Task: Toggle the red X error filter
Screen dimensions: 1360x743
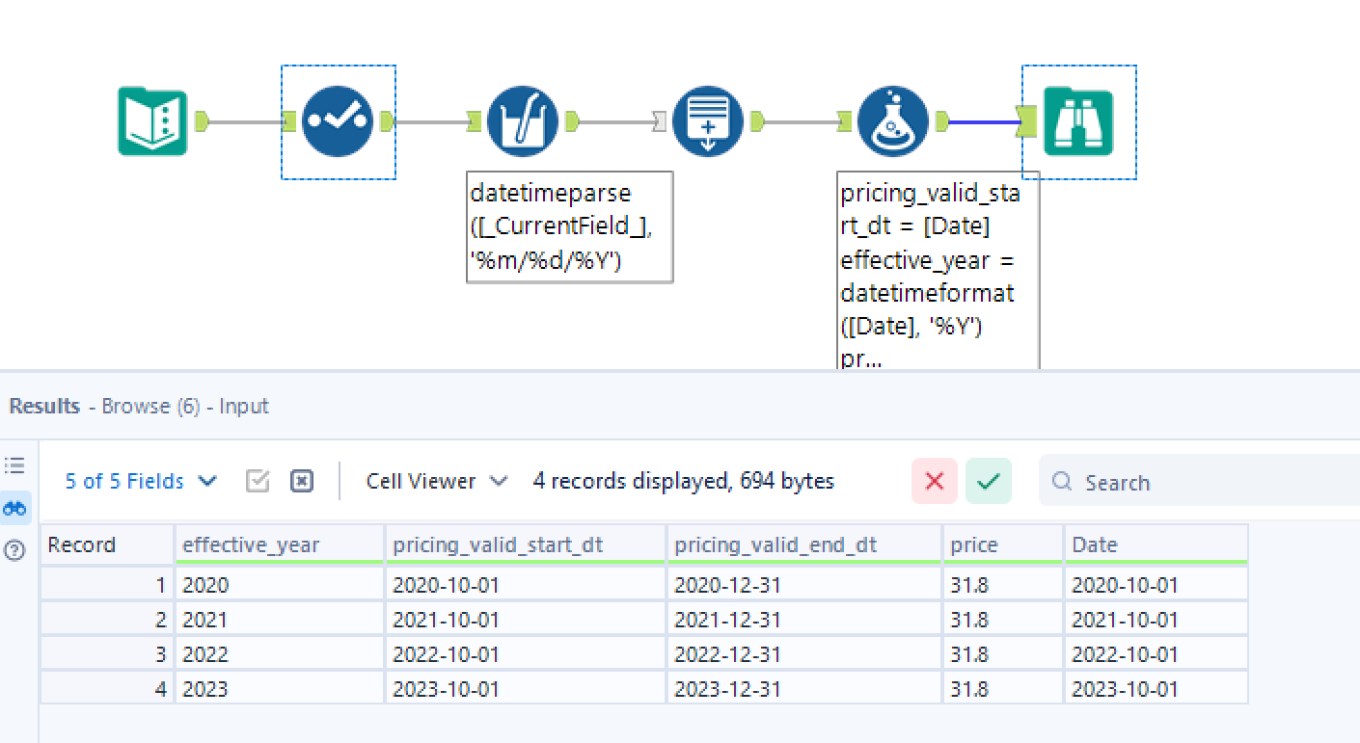Action: pyautogui.click(x=934, y=481)
